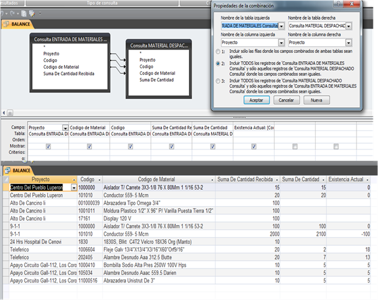Open left table name dropdown
The width and height of the screenshot is (378, 300).
pos(282,26)
